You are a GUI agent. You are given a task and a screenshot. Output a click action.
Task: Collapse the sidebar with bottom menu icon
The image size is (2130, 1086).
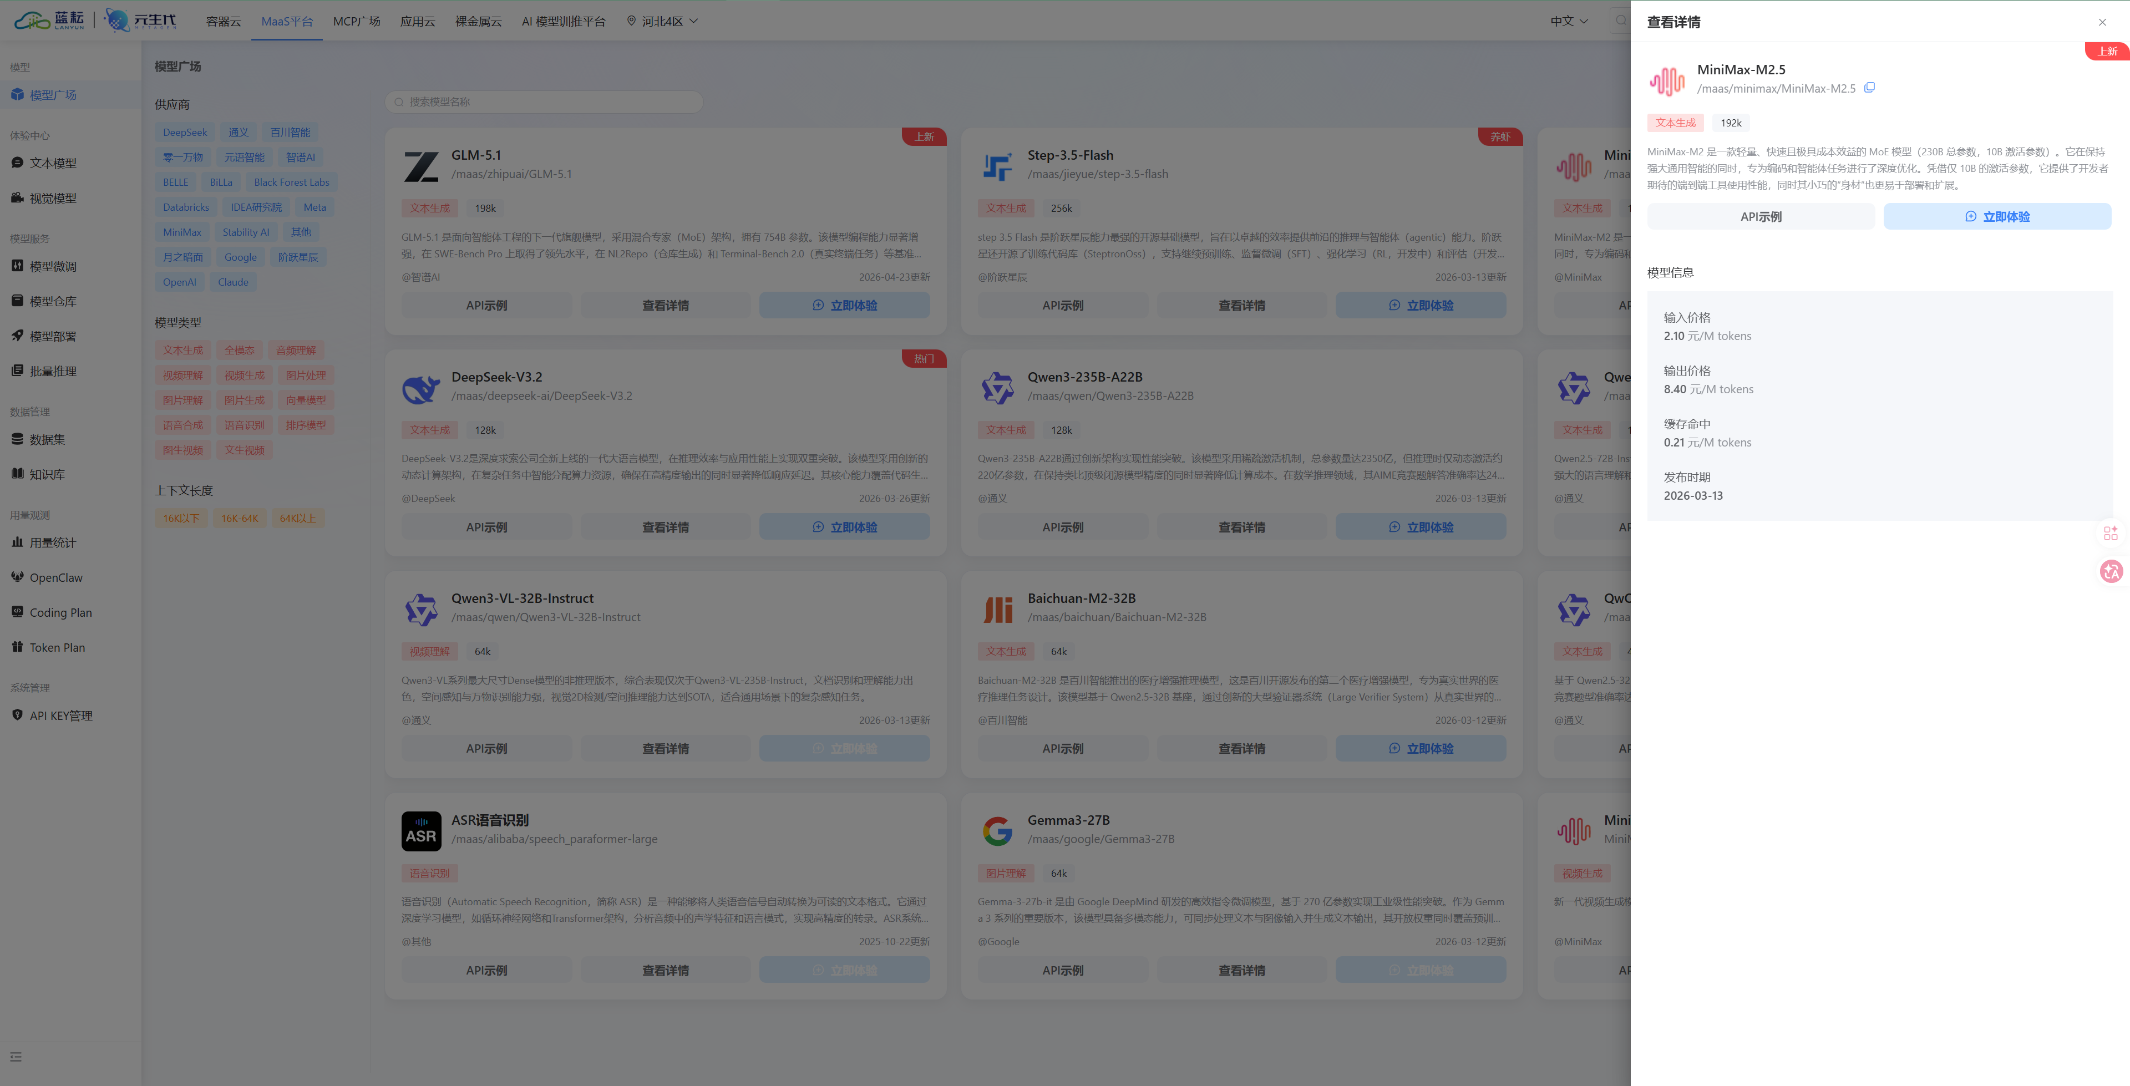pos(16,1057)
